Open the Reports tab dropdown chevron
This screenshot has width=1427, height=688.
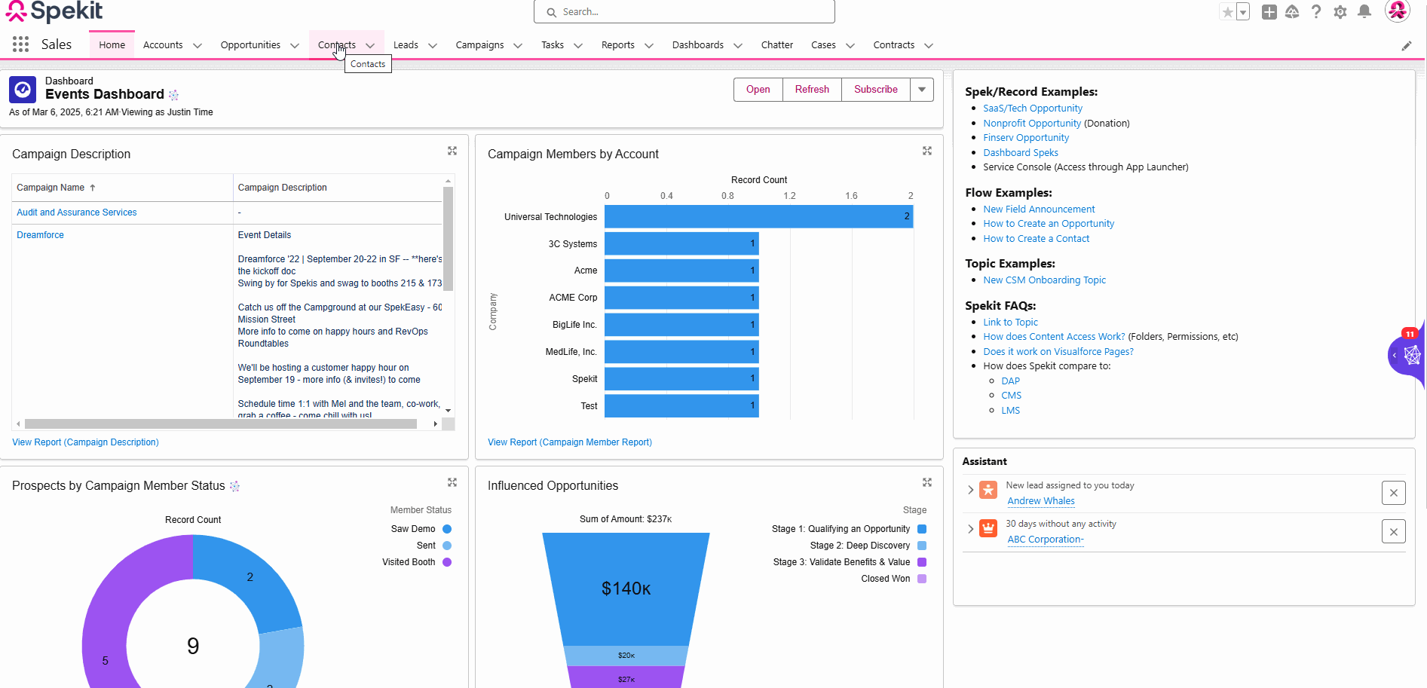click(649, 45)
